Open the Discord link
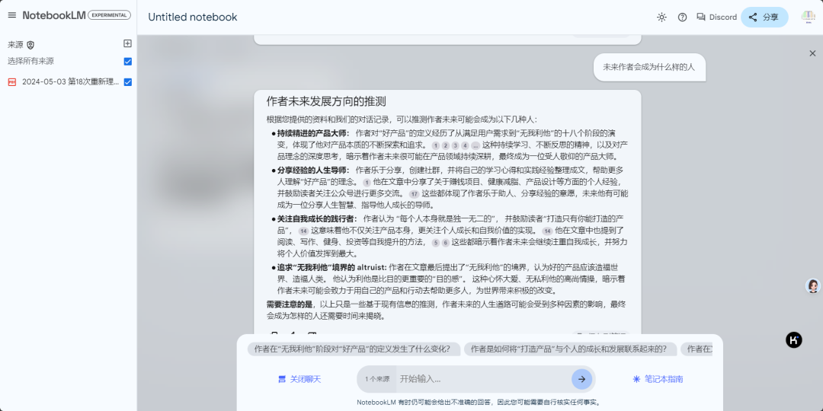823x411 pixels. [x=716, y=18]
